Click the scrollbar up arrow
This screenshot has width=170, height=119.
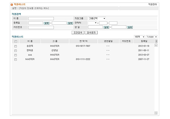(x=156, y=45)
